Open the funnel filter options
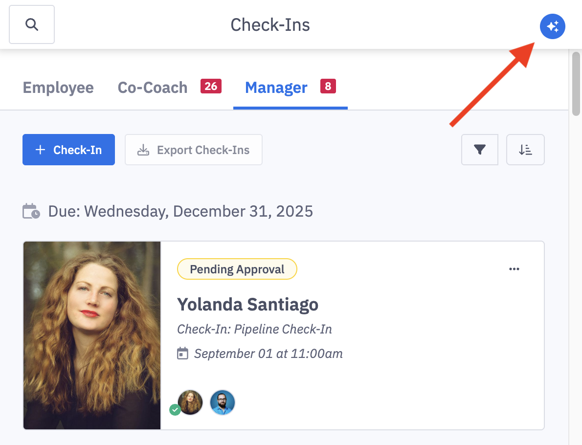Viewport: 582px width, 445px height. (x=479, y=150)
